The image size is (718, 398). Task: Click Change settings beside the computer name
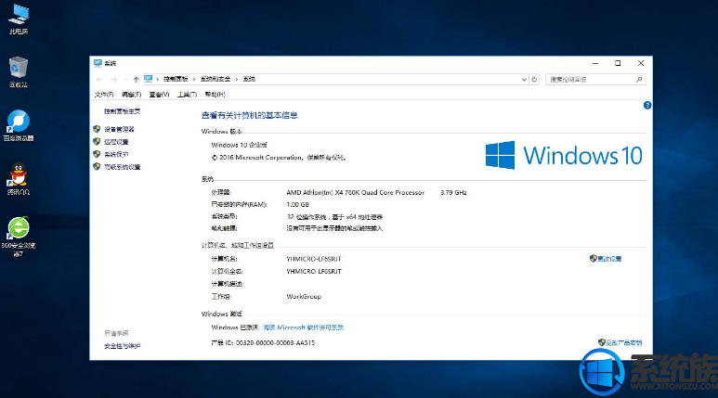click(x=609, y=258)
